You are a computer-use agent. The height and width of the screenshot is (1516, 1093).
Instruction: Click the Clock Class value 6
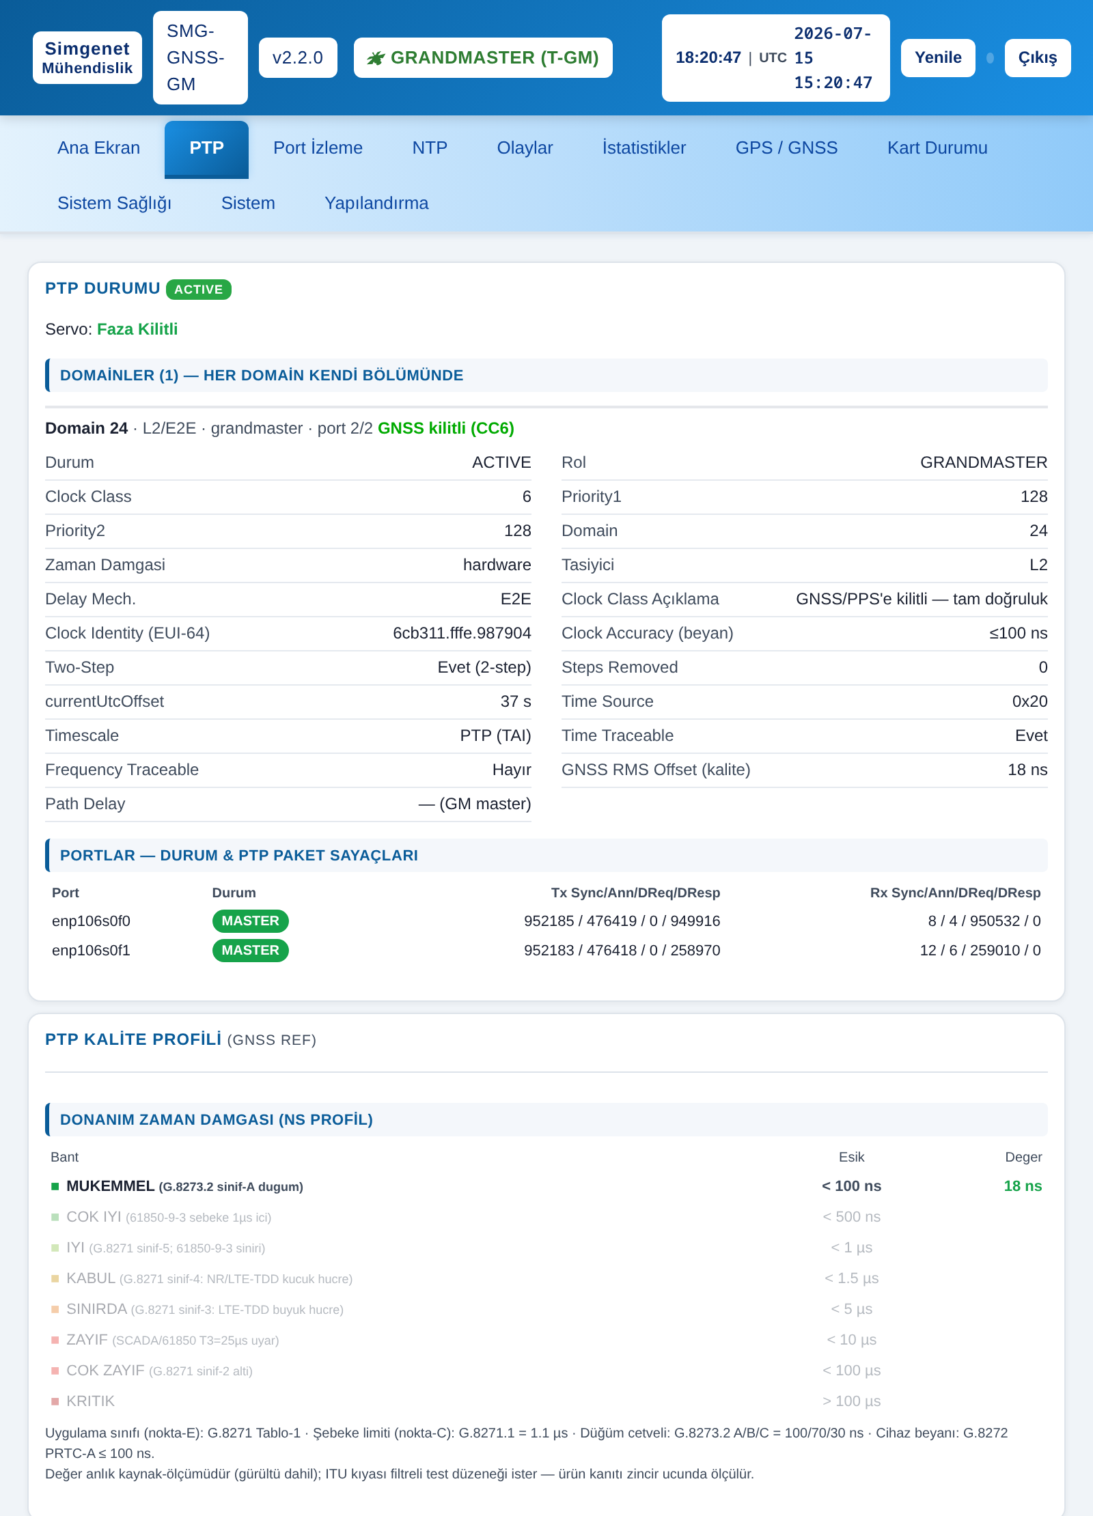(x=527, y=496)
